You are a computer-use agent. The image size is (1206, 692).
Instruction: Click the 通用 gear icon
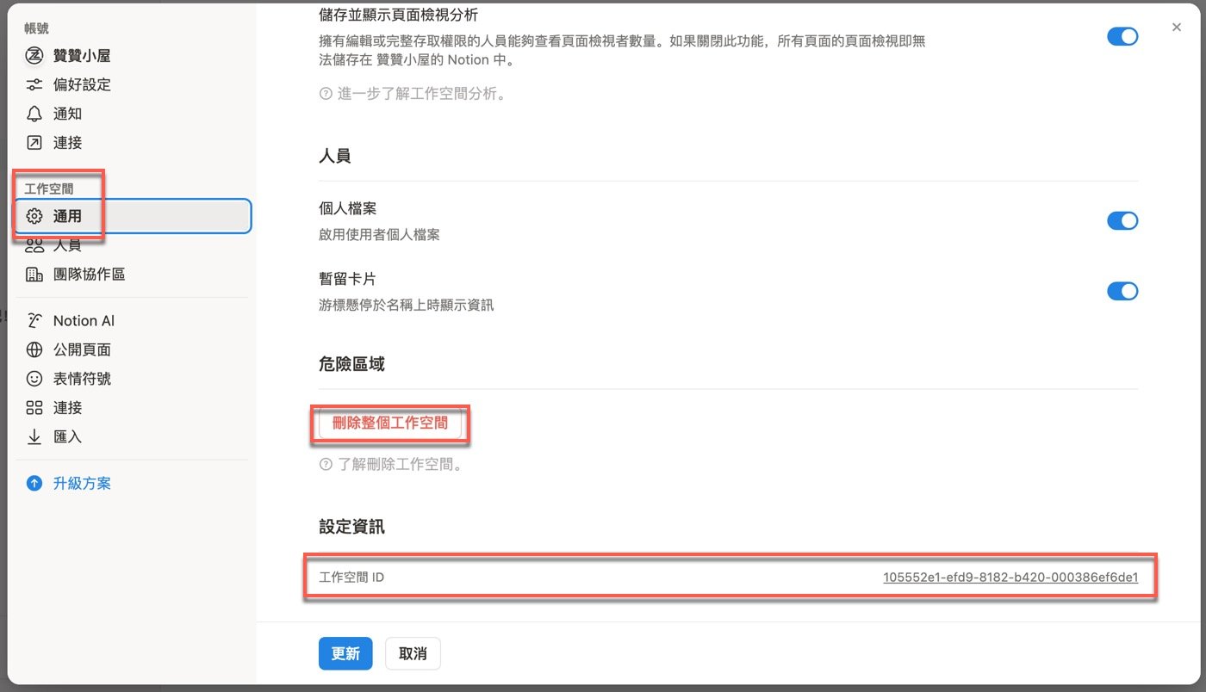[34, 216]
